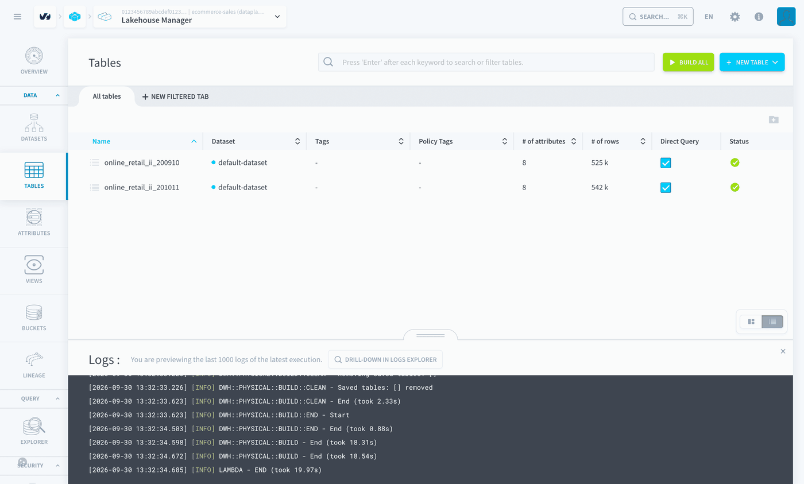Click the logs panel resize handle
Screen dimensions: 804x484
click(430, 335)
